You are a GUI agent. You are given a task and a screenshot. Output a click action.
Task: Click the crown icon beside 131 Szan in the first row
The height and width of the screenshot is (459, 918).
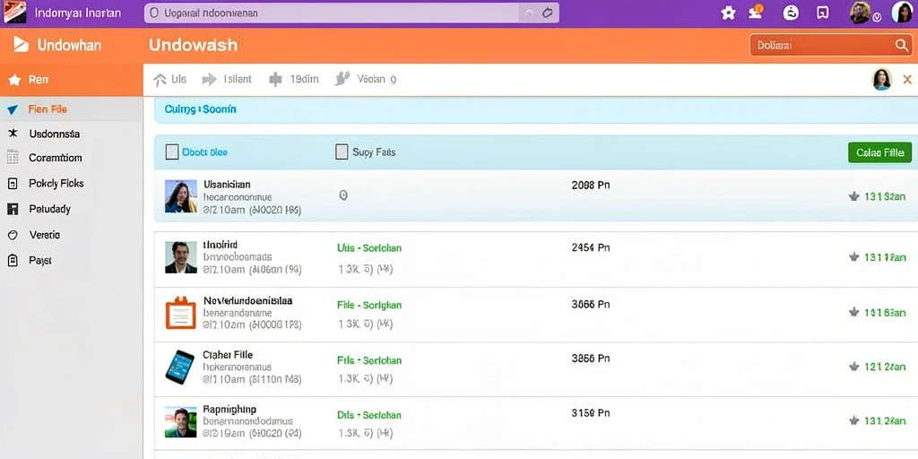[854, 196]
